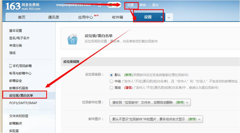Open the 邮件图片 display dropdown

pyautogui.click(x=156, y=119)
